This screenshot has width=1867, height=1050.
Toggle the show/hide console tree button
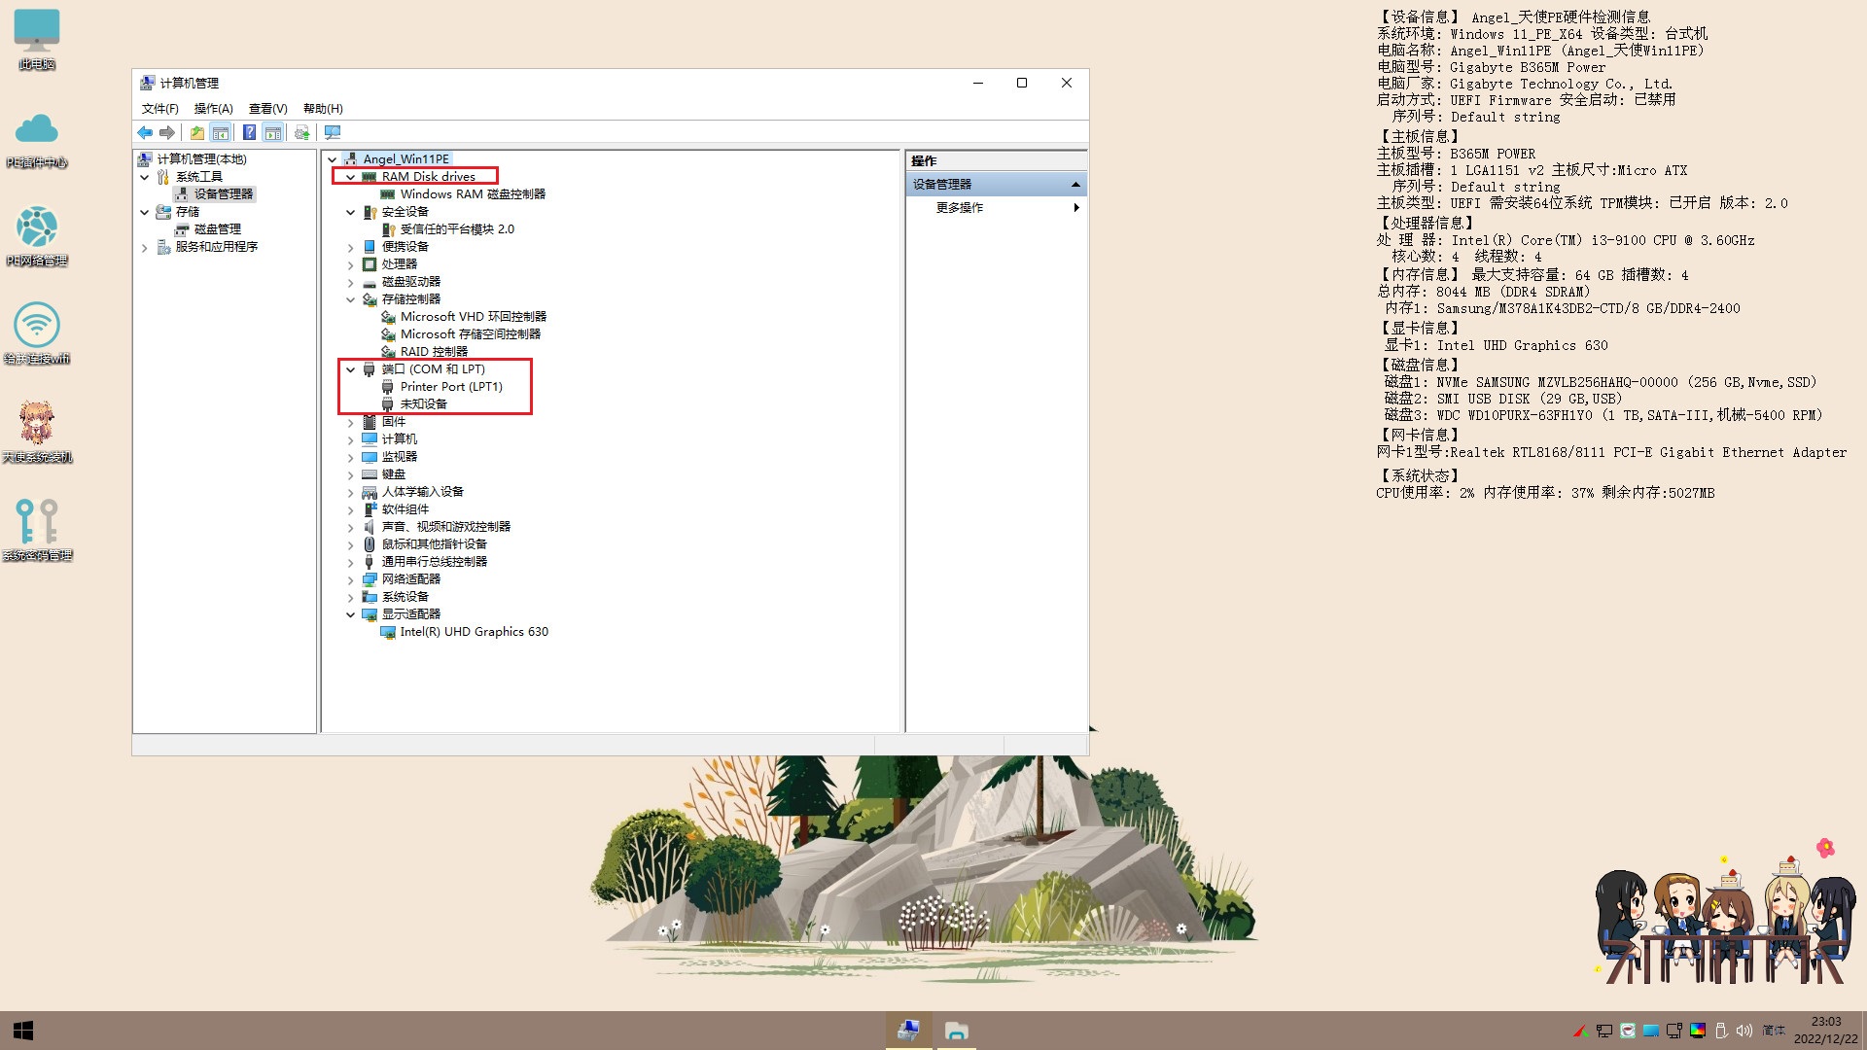221,132
